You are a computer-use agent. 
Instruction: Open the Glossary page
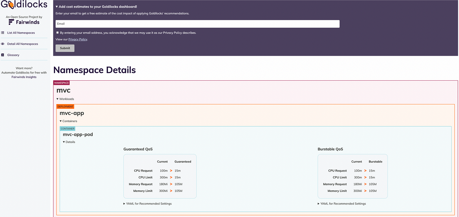13,55
